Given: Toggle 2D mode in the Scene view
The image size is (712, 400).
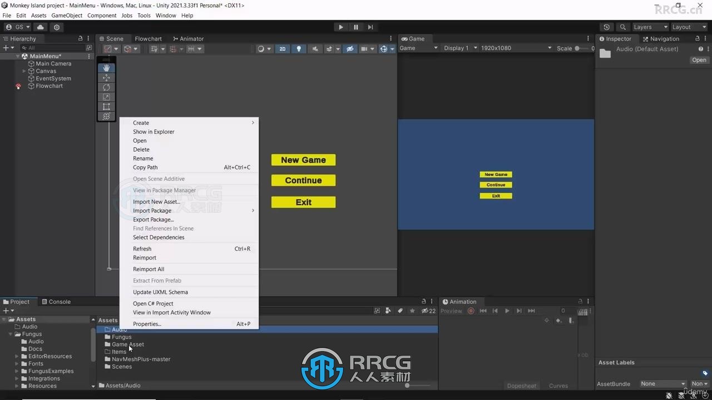Looking at the screenshot, I should tap(283, 49).
